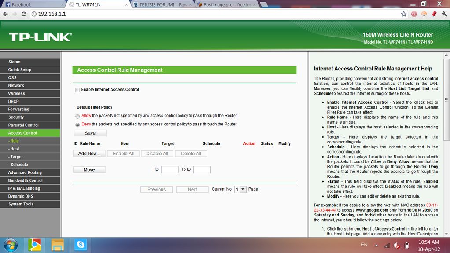Open the Host submenu

(30, 149)
